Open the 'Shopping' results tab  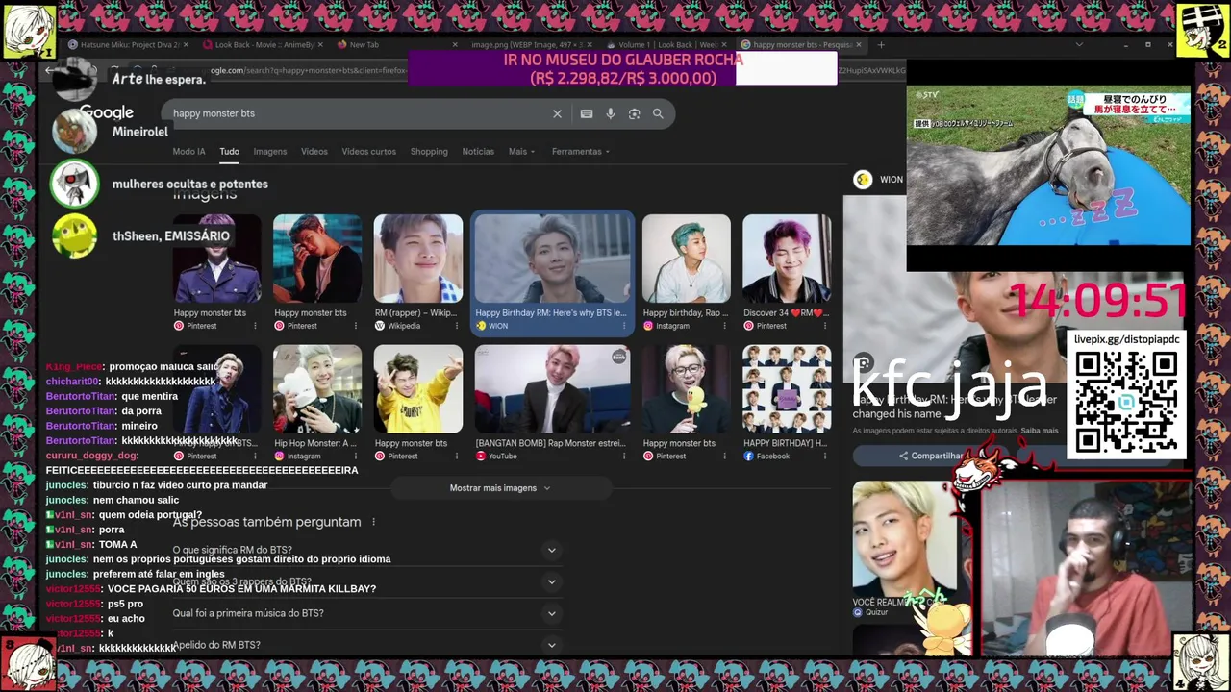pyautogui.click(x=429, y=151)
